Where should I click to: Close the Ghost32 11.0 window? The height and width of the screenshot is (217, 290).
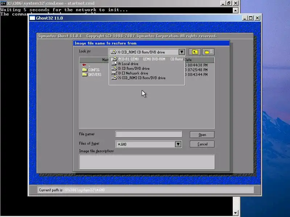pyautogui.click(x=257, y=18)
